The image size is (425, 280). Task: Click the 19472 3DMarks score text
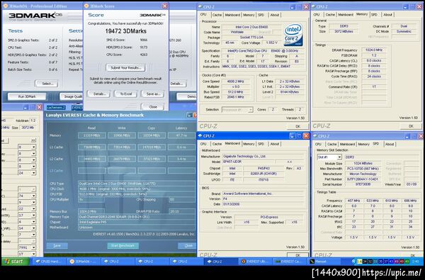click(125, 31)
